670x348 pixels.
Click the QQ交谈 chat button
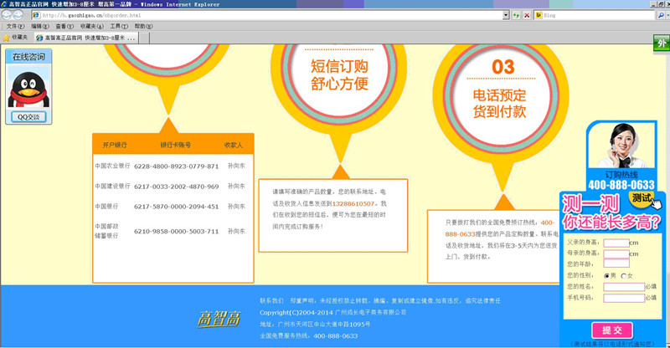(28, 117)
